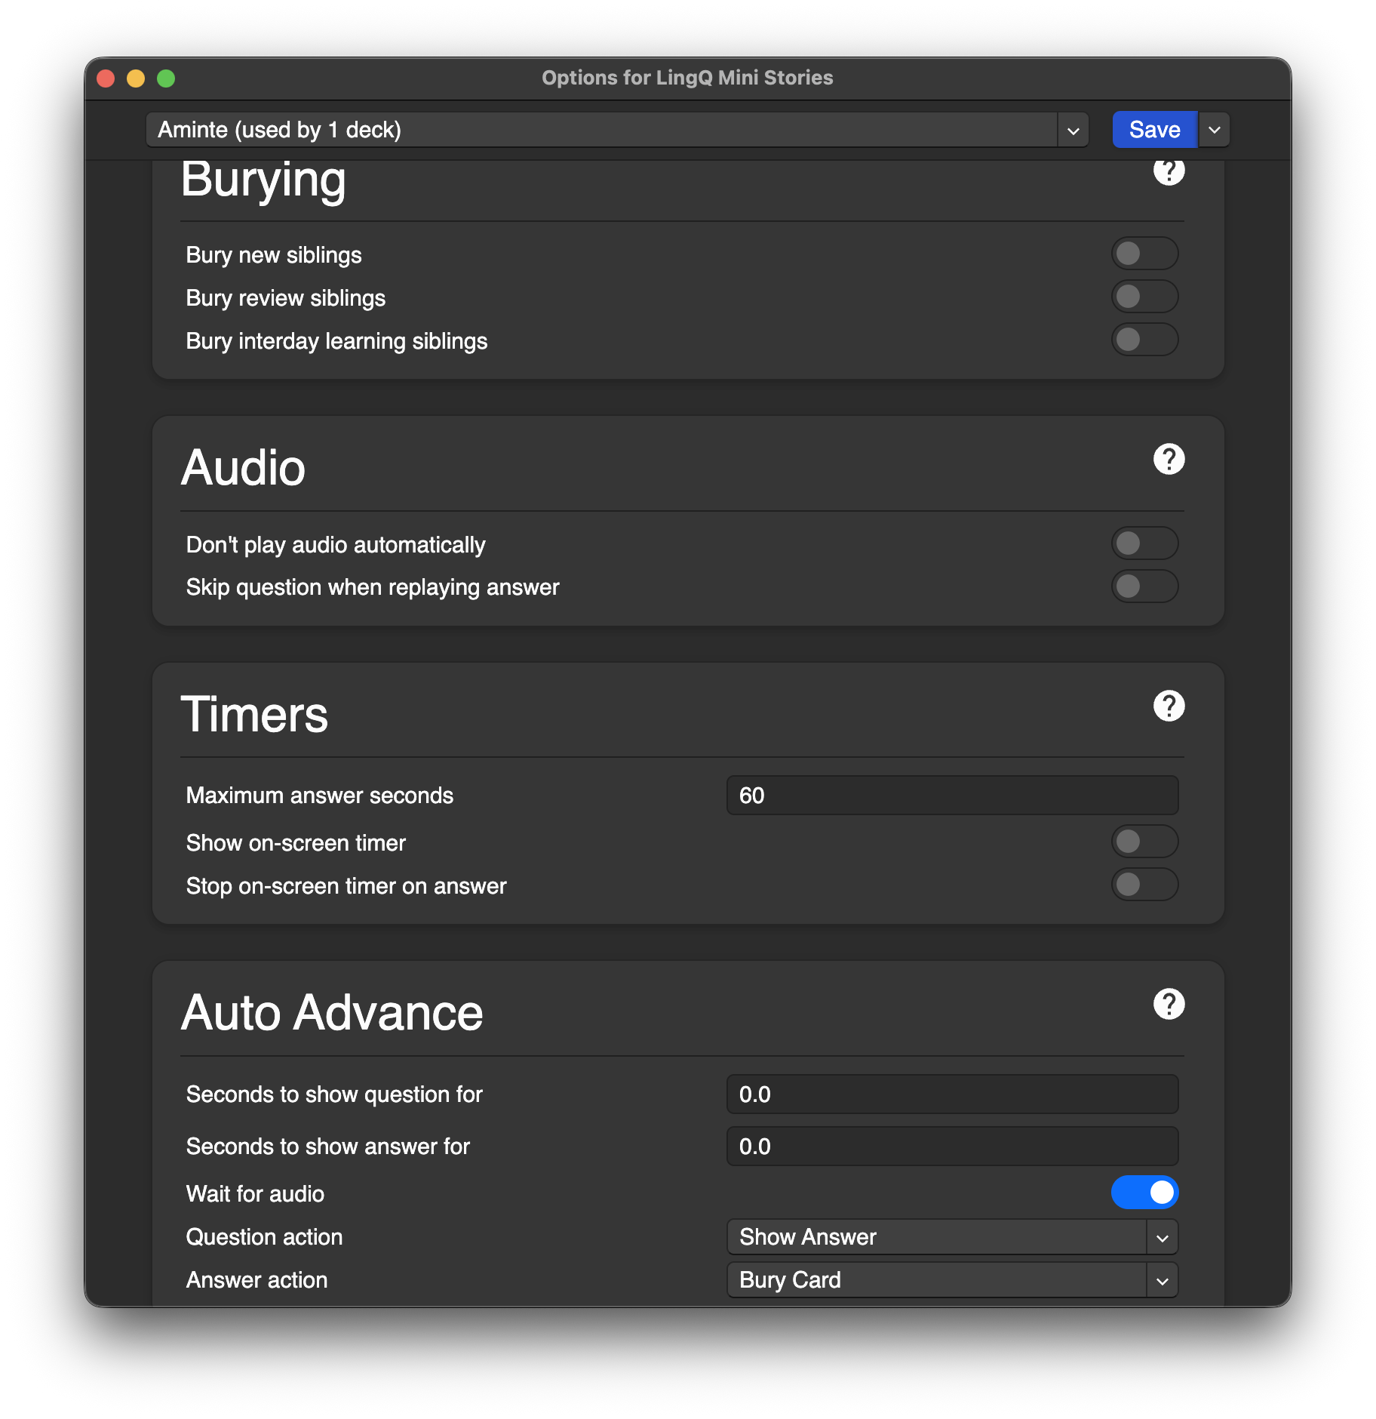Click the Maximum answer seconds label
1376x1419 pixels.
point(320,796)
